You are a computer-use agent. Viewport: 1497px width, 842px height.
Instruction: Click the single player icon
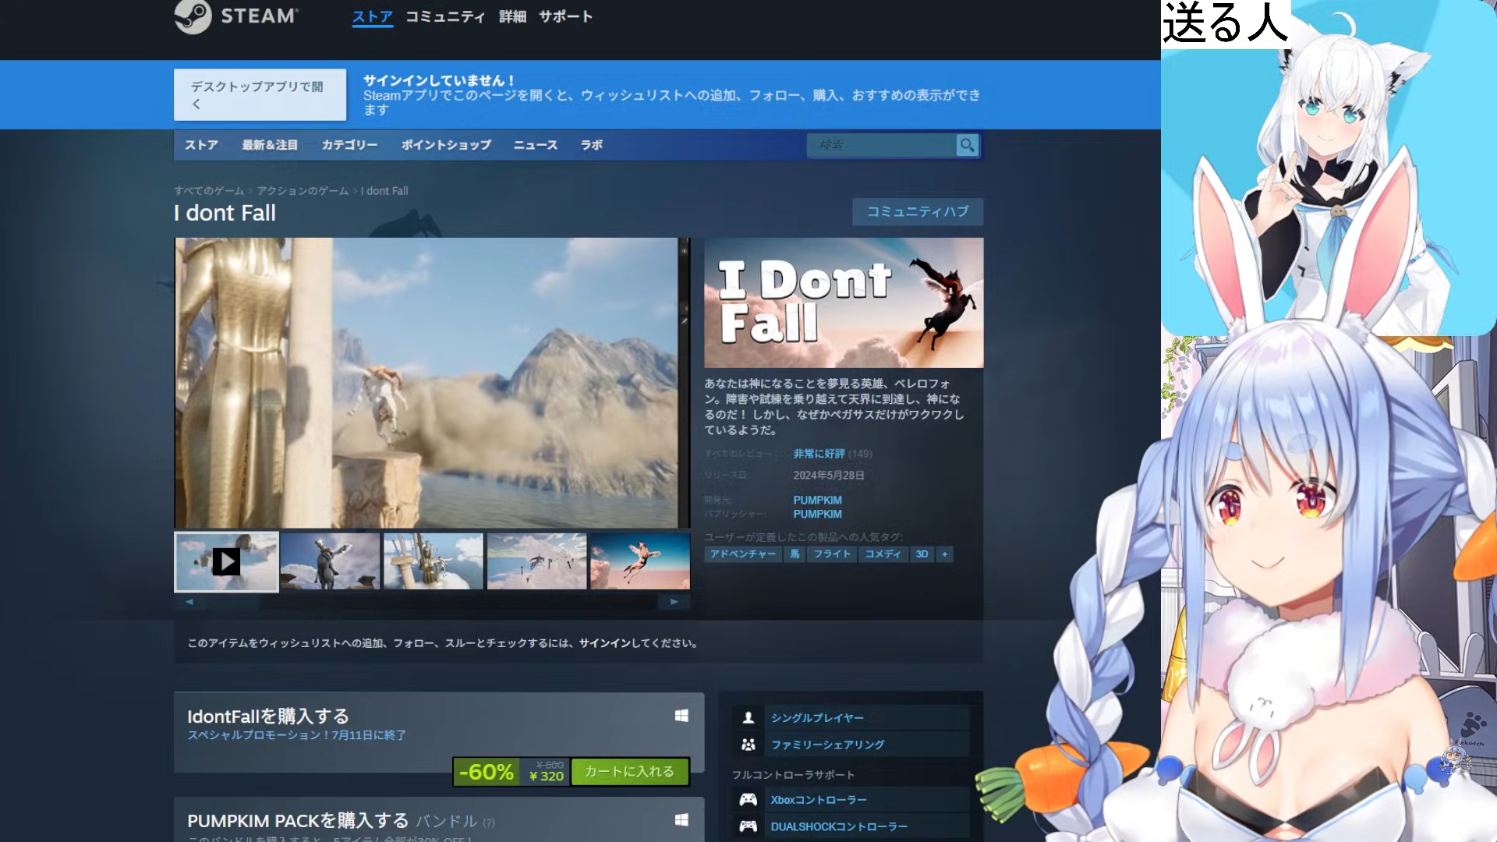coord(748,717)
